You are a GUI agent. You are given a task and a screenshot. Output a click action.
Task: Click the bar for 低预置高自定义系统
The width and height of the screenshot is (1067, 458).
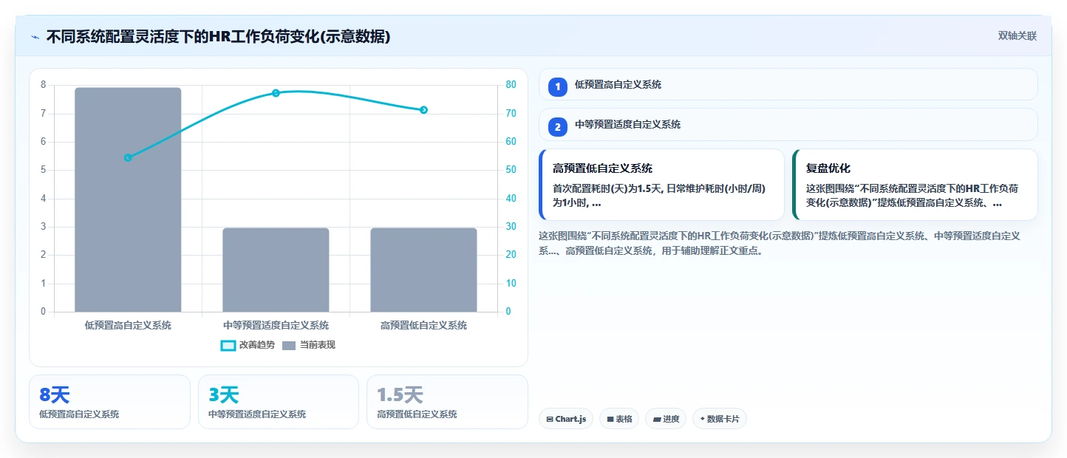[128, 199]
